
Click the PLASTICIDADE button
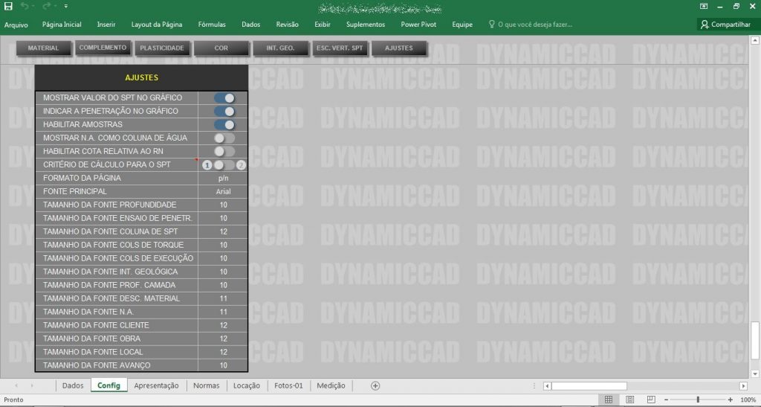[161, 48]
